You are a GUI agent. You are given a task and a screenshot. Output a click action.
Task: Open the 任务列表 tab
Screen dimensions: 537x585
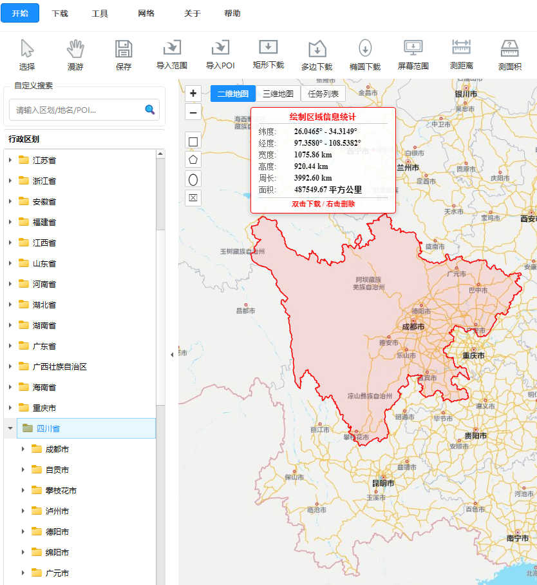[323, 94]
